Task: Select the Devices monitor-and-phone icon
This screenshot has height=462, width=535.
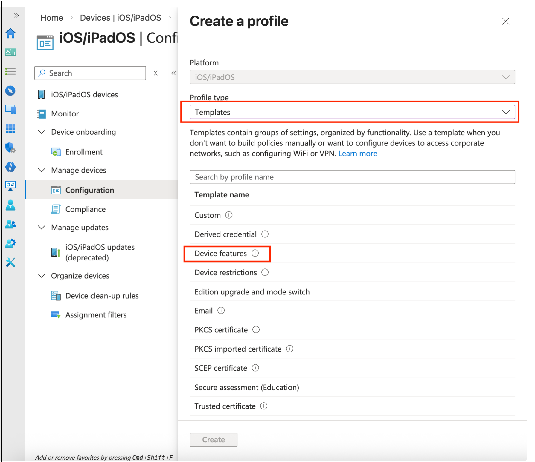Action: click(x=10, y=110)
